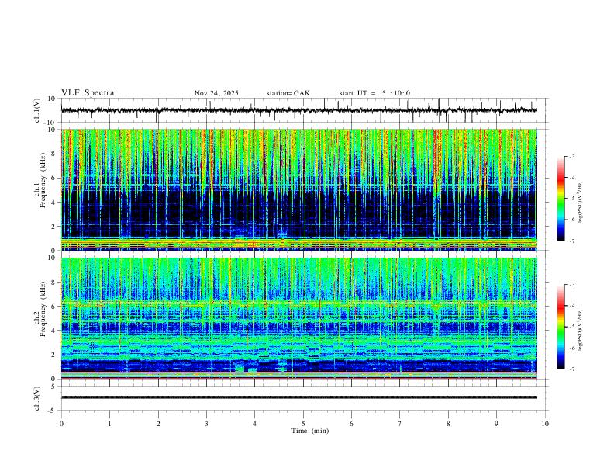Click the 'Time (min)' axis label
The image size is (614, 475).
coord(310,431)
